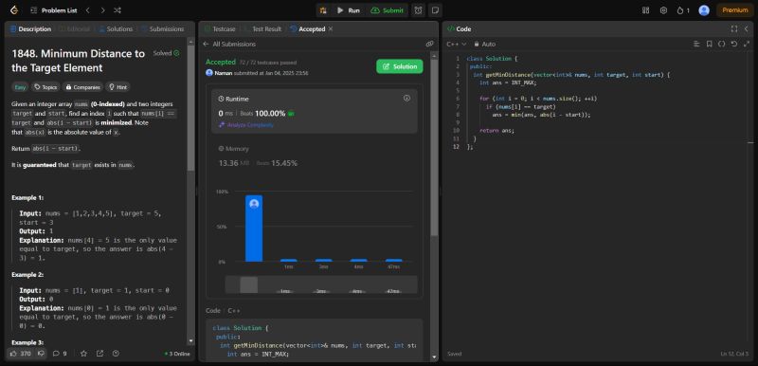The image size is (758, 366).
Task: Dislike the problem with thumbs down
Action: click(41, 354)
